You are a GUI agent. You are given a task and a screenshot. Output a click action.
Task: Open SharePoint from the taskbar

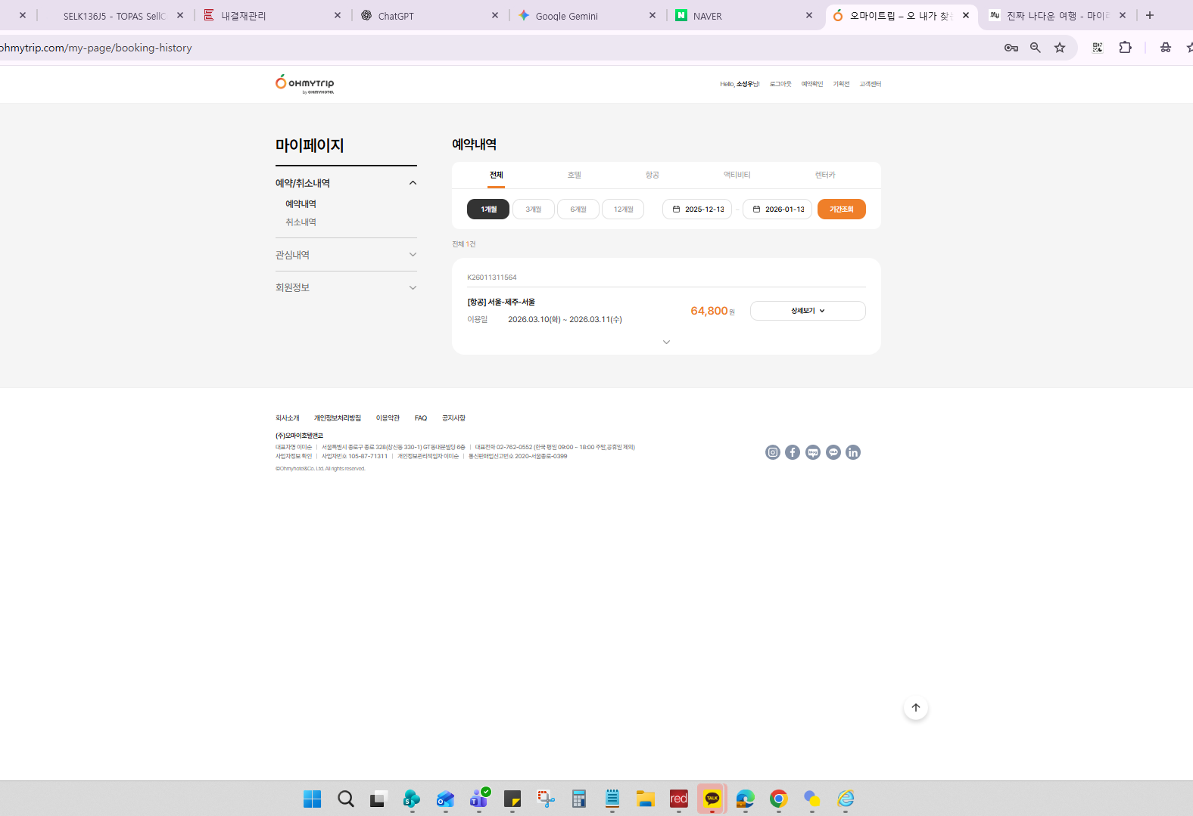coord(412,799)
